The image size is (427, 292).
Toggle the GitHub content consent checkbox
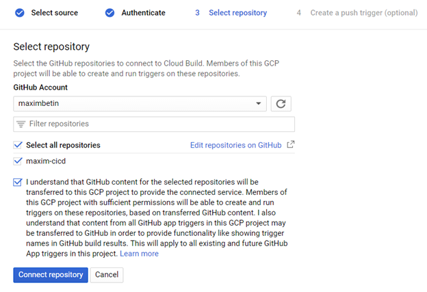coord(18,183)
